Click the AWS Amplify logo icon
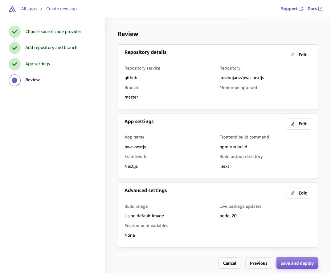This screenshot has height=273, width=331. [x=12, y=9]
